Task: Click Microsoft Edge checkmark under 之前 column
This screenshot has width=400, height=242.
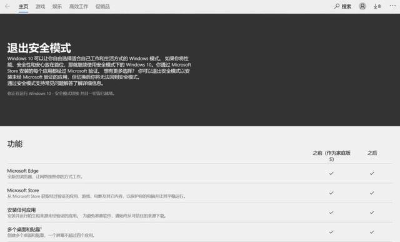Action: [331, 173]
